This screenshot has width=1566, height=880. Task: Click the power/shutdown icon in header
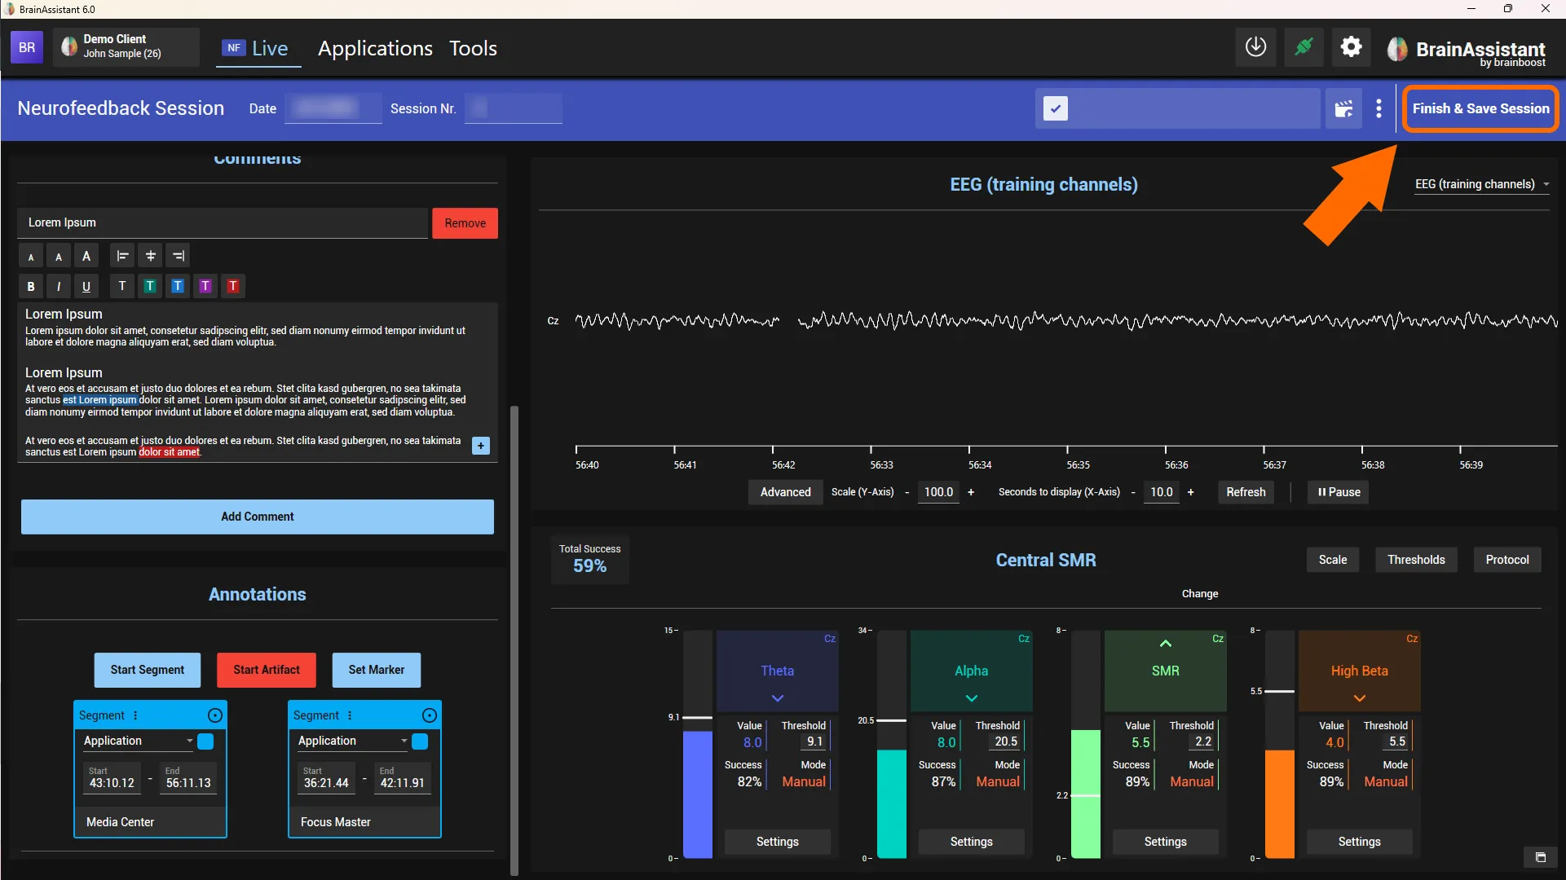pyautogui.click(x=1255, y=47)
